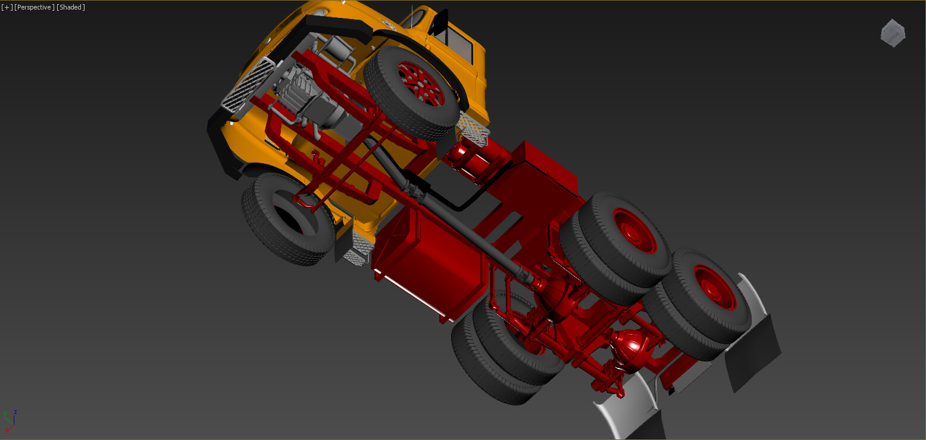Open the Shaded display mode menu

point(71,7)
